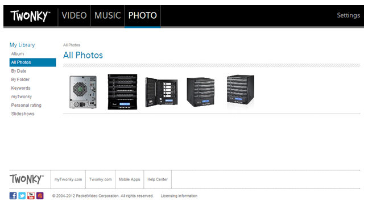The width and height of the screenshot is (368, 210).
Task: Open the Facebook social icon
Action: point(13,195)
